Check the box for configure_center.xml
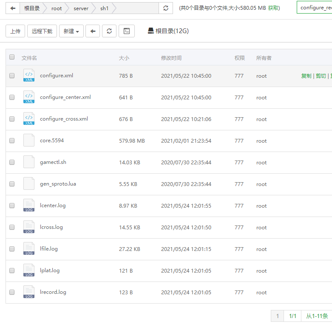This screenshot has width=332, height=324. coord(12,97)
